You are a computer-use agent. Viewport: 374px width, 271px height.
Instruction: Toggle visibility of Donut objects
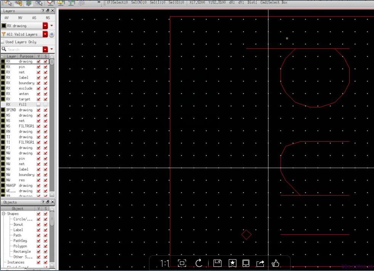pos(39,224)
